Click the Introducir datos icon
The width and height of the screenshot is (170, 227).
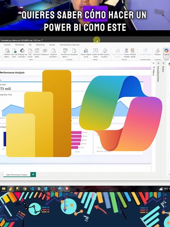tap(37, 51)
